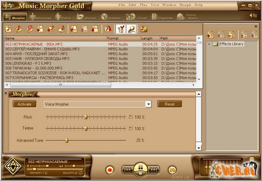262x181 pixels.
Task: Click the open folder with music note icon
Action: [x=19, y=29]
